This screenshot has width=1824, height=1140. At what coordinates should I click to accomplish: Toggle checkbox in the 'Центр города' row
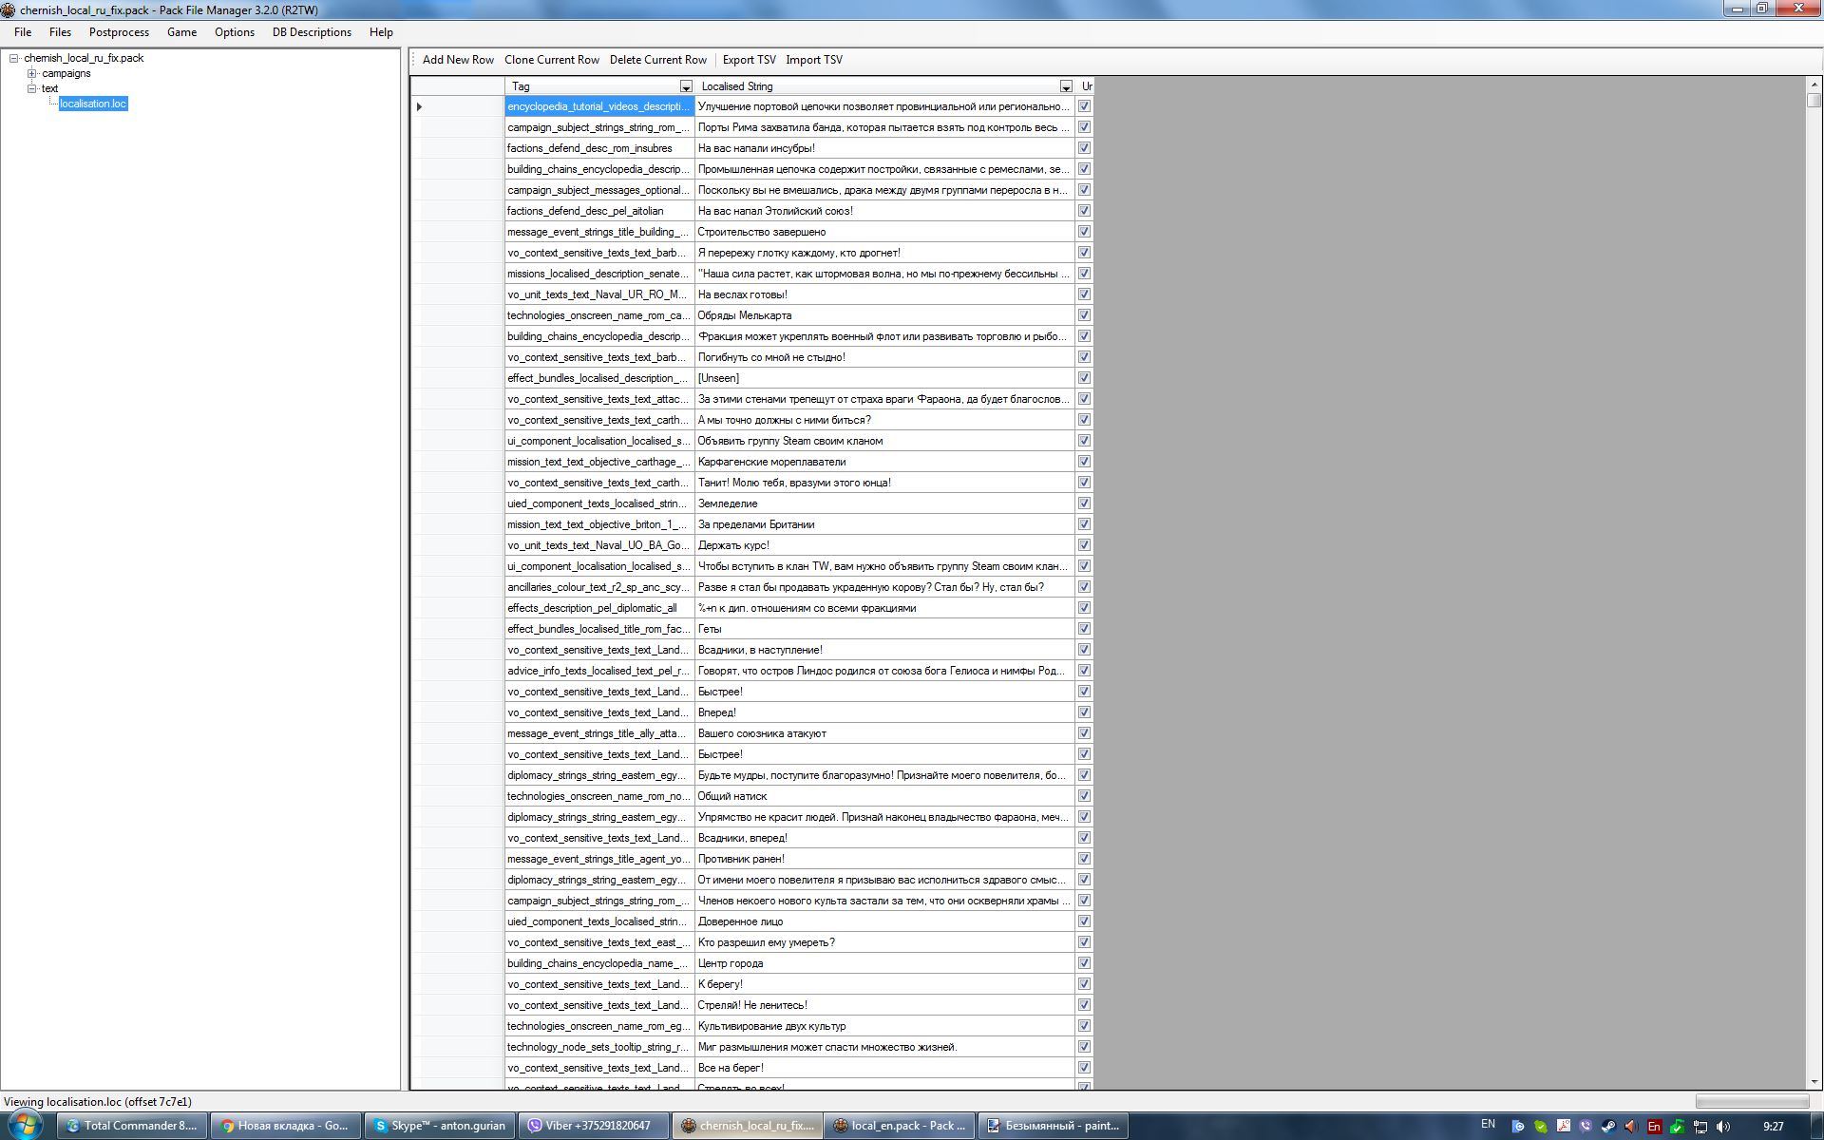1084,963
